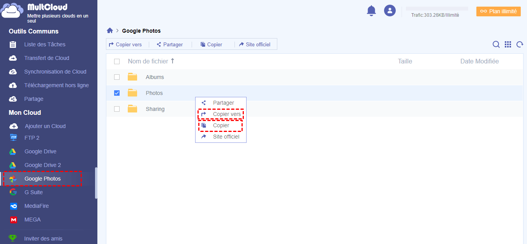Click the Date Modifiée column header
527x244 pixels.
(x=479, y=61)
